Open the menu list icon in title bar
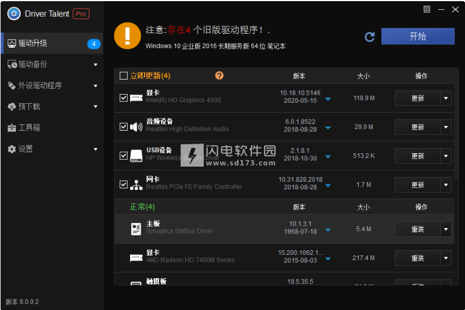This screenshot has height=310, width=465. [x=427, y=9]
